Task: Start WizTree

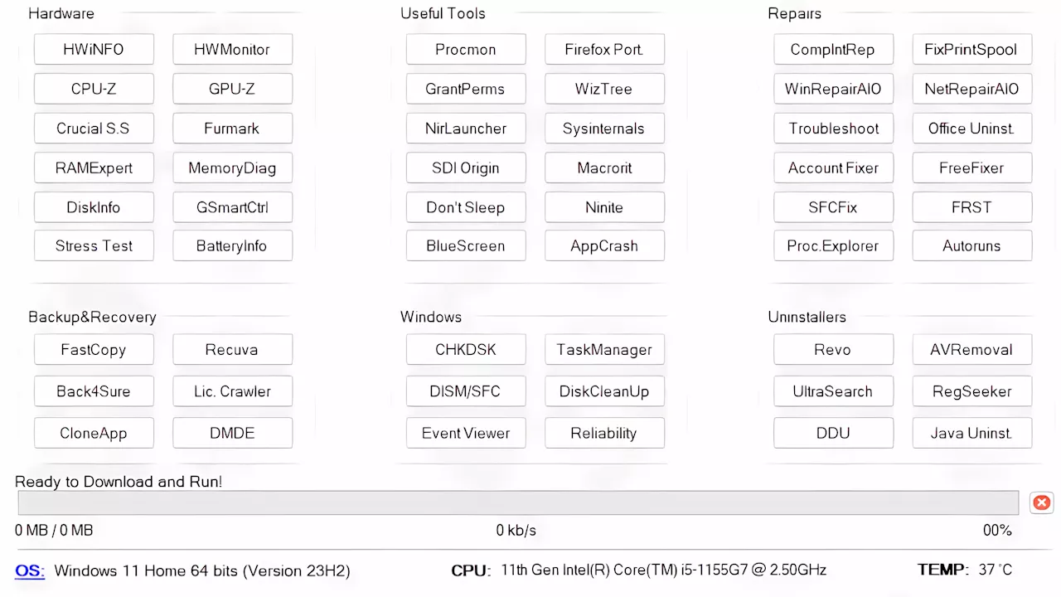Action: pyautogui.click(x=604, y=89)
